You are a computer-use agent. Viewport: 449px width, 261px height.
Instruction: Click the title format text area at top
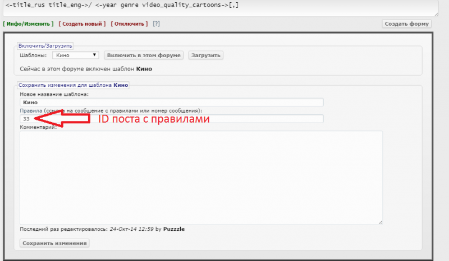pyautogui.click(x=221, y=8)
